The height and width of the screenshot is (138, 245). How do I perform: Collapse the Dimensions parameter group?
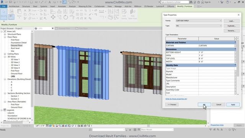235,49
